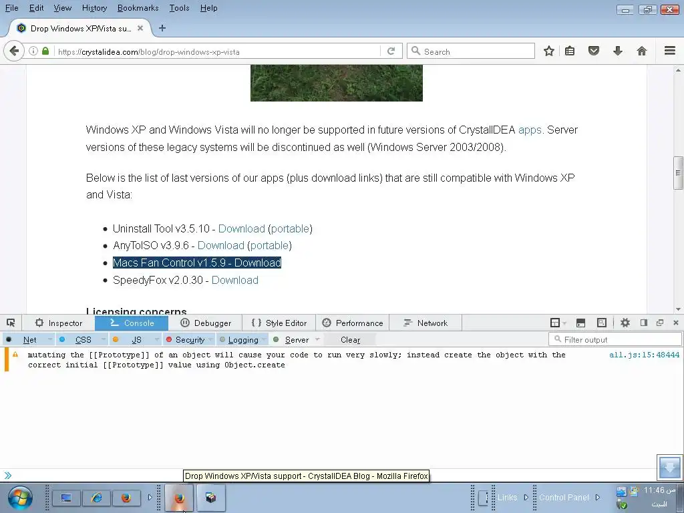This screenshot has height=513, width=684.
Task: Follow the Uninstall Tool Download link
Action: coord(242,228)
